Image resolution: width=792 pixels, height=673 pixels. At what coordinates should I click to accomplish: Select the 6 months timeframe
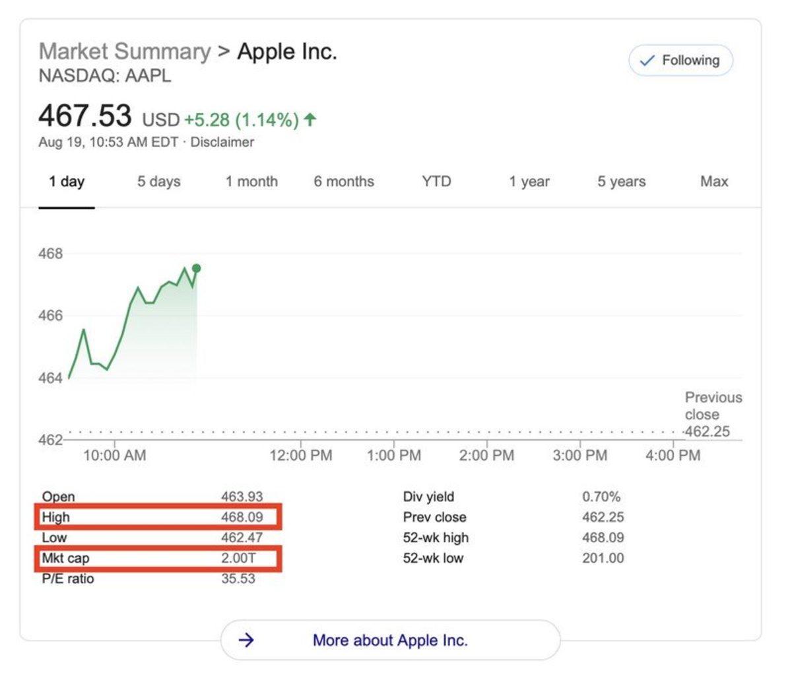click(344, 181)
